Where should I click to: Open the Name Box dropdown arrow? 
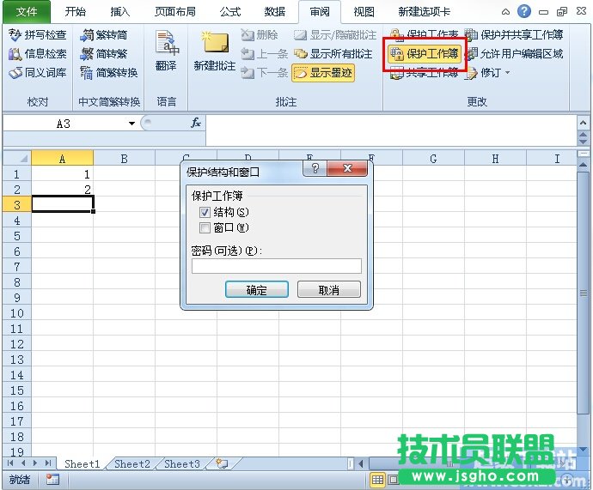132,124
